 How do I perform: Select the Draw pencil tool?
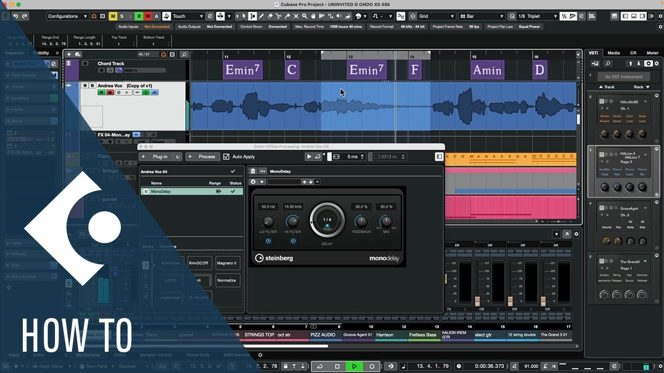tap(261, 16)
